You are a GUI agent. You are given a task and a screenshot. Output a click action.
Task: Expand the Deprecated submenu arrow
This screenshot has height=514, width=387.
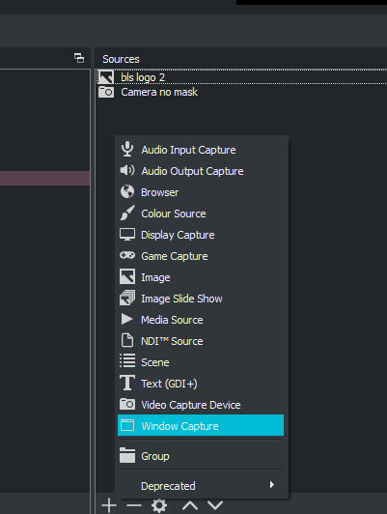[x=272, y=484]
